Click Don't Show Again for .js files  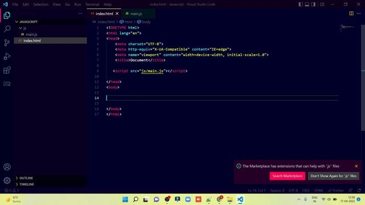[333, 176]
